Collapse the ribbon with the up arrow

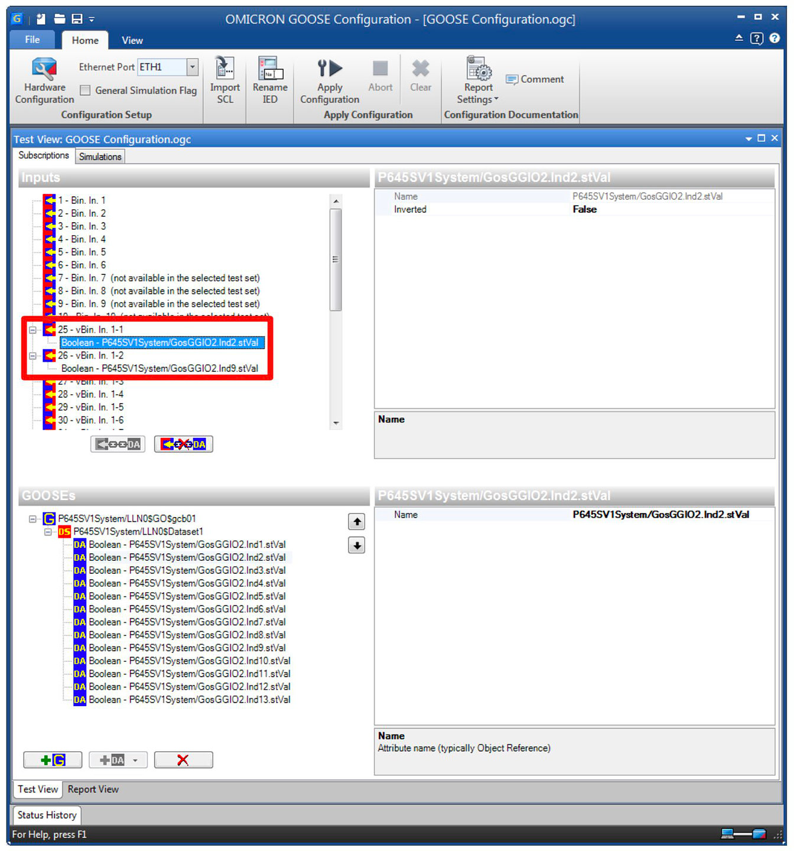click(x=739, y=38)
